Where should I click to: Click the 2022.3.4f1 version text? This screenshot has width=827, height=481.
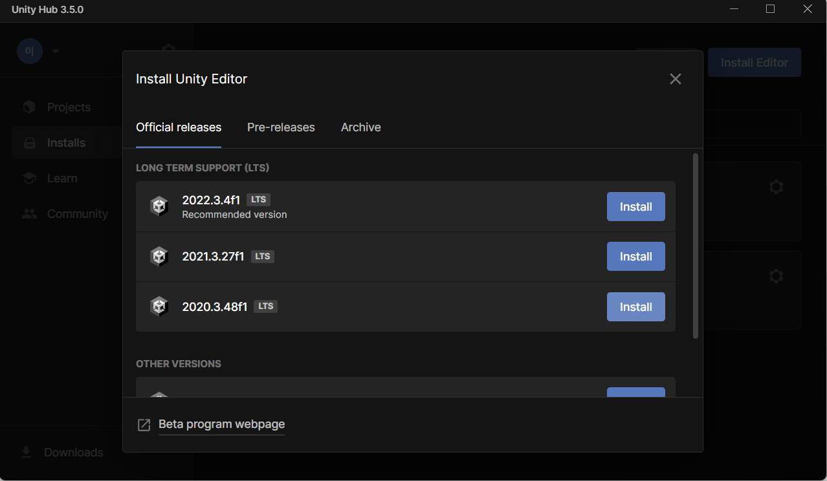click(211, 200)
